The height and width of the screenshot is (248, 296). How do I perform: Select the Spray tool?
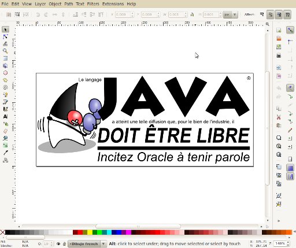(x=5, y=124)
